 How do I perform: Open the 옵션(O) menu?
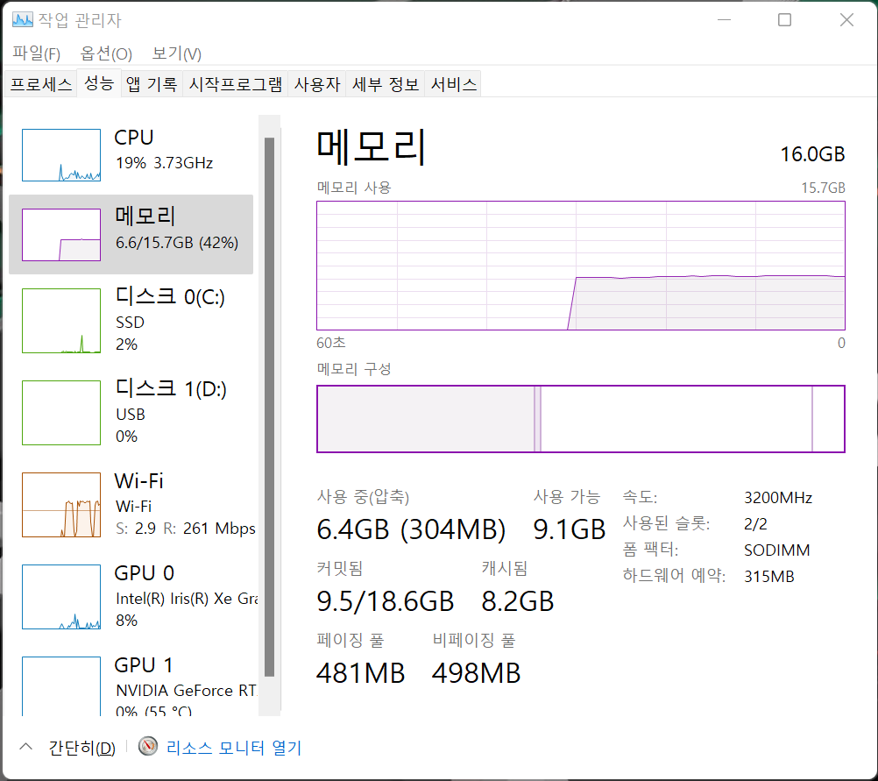[x=106, y=53]
